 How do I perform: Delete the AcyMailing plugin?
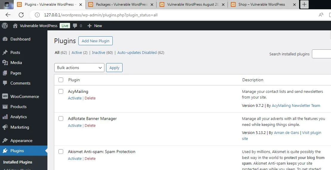click(x=90, y=98)
